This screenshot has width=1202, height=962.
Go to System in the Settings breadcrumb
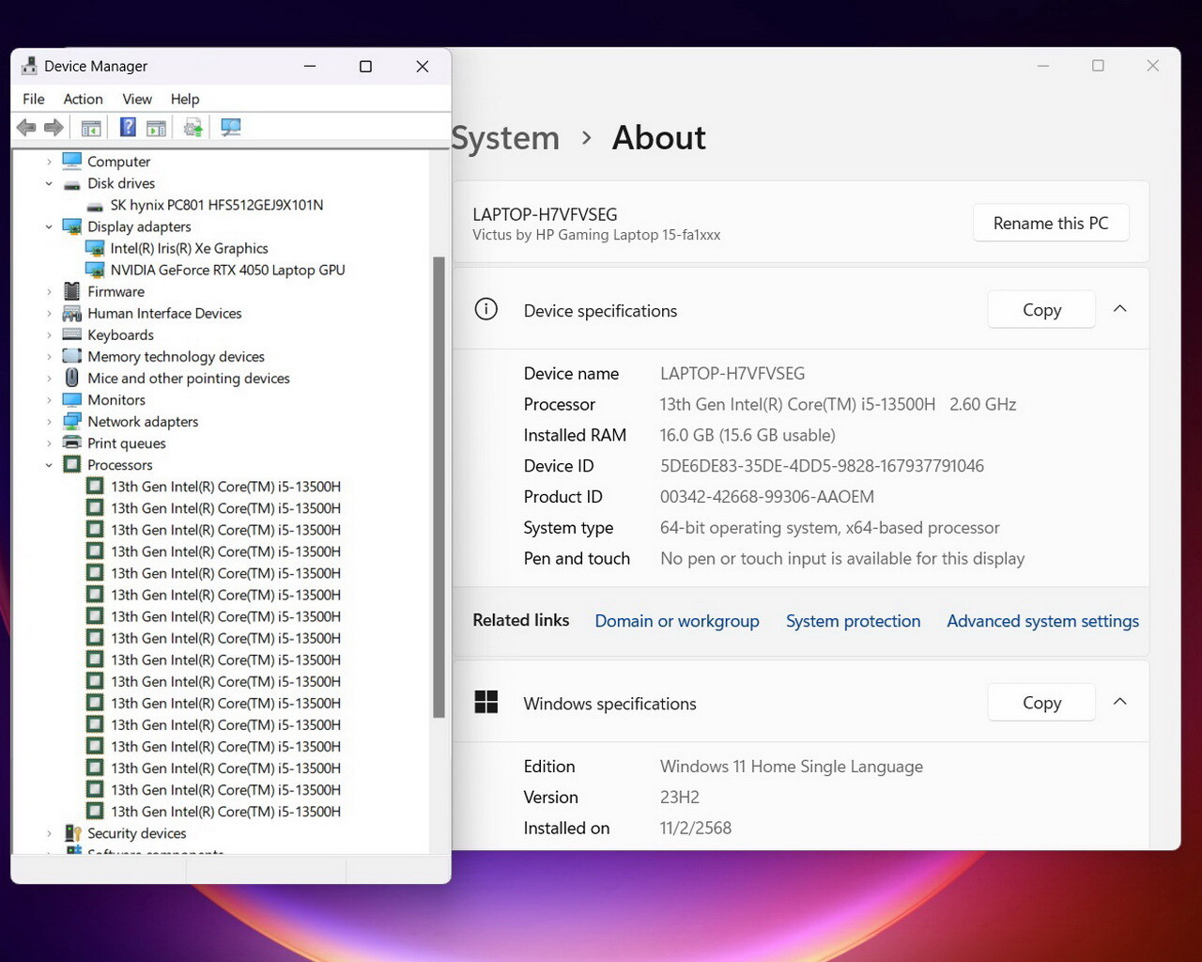pos(506,138)
